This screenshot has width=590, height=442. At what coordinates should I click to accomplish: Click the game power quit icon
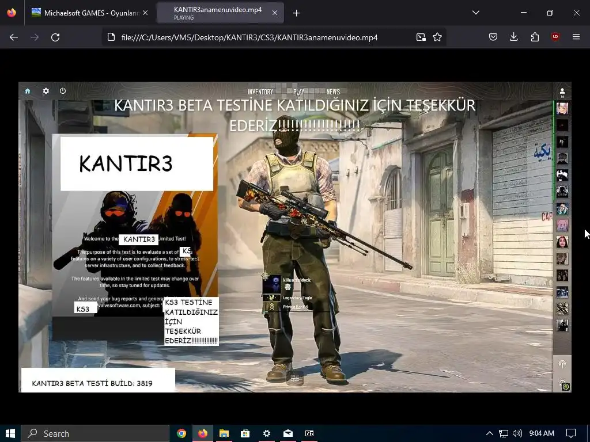click(x=63, y=91)
